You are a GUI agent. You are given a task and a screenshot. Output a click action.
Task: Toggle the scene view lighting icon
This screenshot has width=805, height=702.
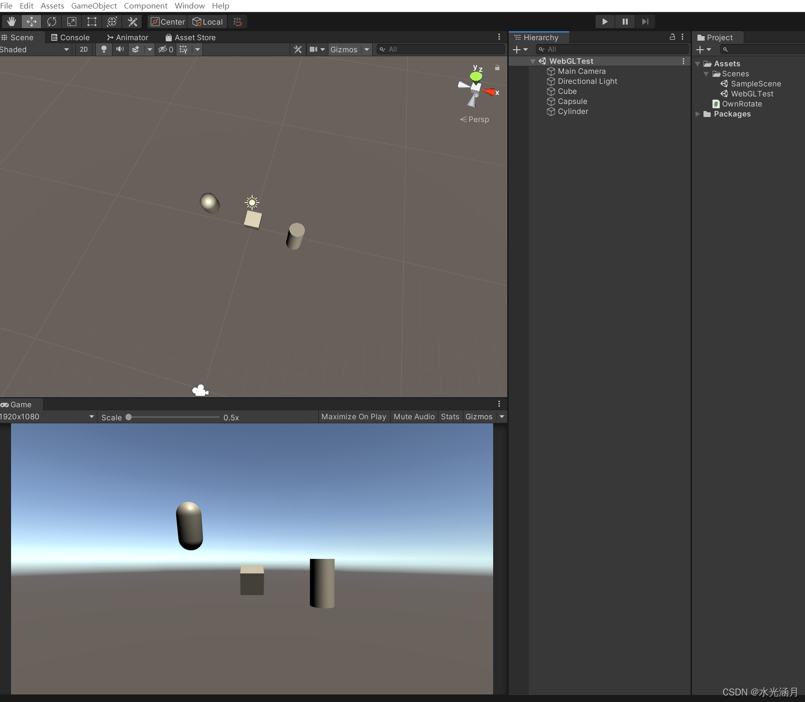pyautogui.click(x=103, y=49)
